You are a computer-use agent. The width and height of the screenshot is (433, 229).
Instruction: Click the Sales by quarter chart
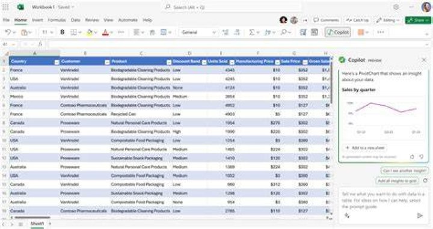[383, 117]
